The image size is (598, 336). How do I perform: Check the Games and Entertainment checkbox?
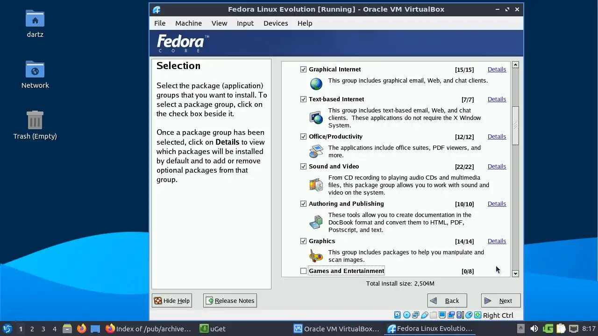[304, 271]
